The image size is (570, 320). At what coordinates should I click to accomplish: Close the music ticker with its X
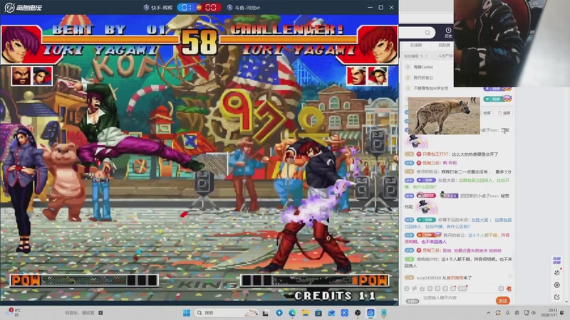click(x=100, y=313)
